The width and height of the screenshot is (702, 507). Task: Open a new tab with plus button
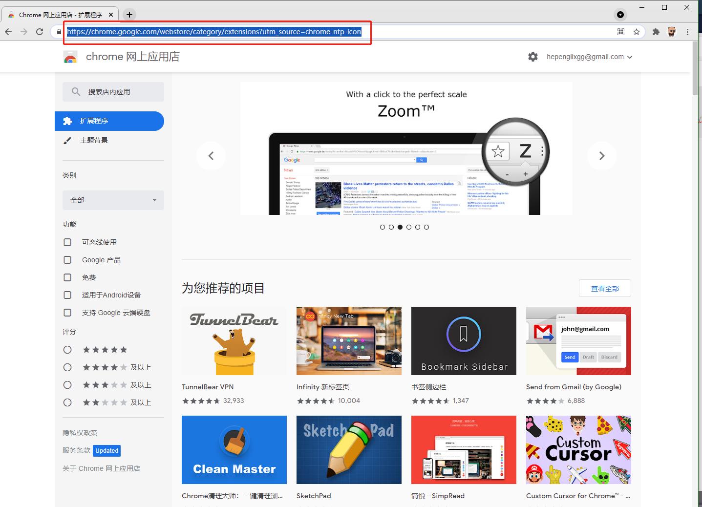click(129, 15)
